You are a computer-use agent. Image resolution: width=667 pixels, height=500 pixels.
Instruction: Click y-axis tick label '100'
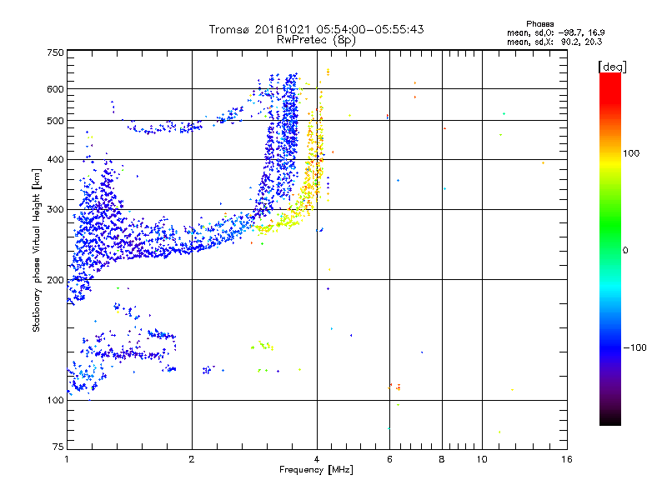pos(55,400)
